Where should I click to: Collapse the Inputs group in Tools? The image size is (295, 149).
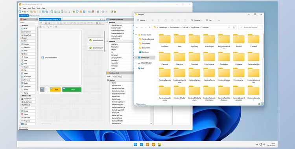click(21, 38)
